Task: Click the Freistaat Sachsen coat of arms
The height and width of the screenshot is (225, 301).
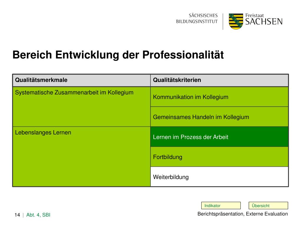Action: point(236,21)
